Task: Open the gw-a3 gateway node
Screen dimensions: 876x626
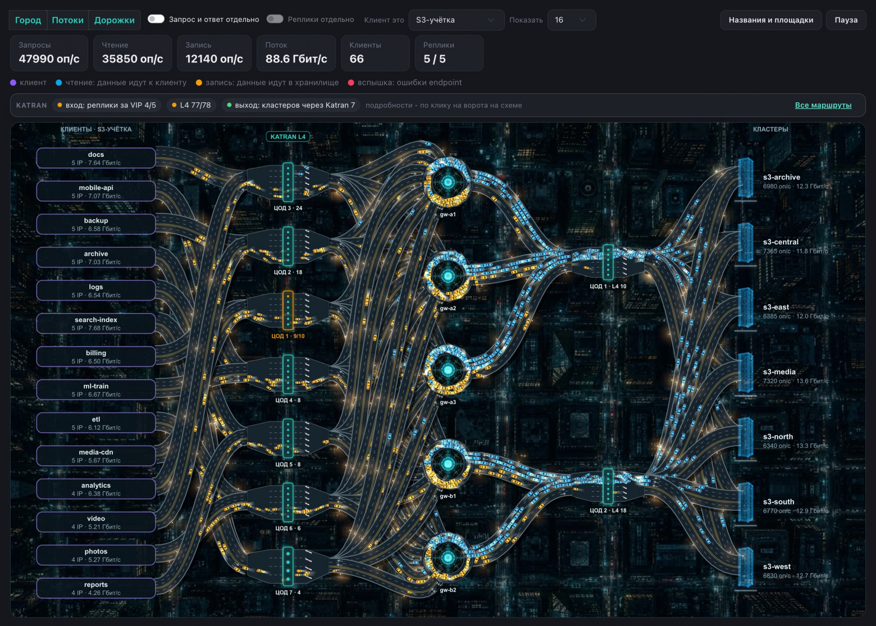Action: coord(448,370)
